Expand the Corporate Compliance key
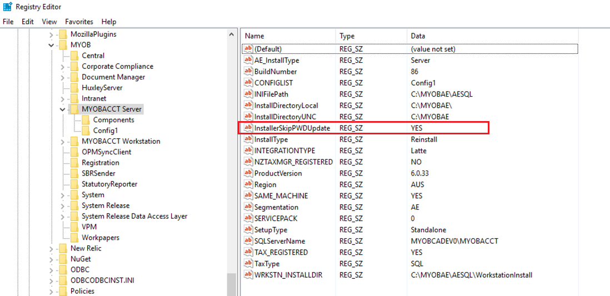Viewport: 610px width, 296px height. (63, 67)
